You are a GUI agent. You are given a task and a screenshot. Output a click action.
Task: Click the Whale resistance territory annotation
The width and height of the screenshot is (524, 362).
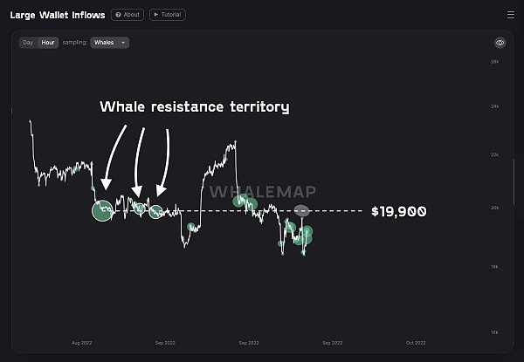pyautogui.click(x=195, y=107)
